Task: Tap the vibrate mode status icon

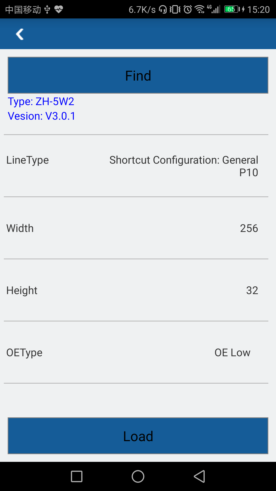Action: (175, 9)
